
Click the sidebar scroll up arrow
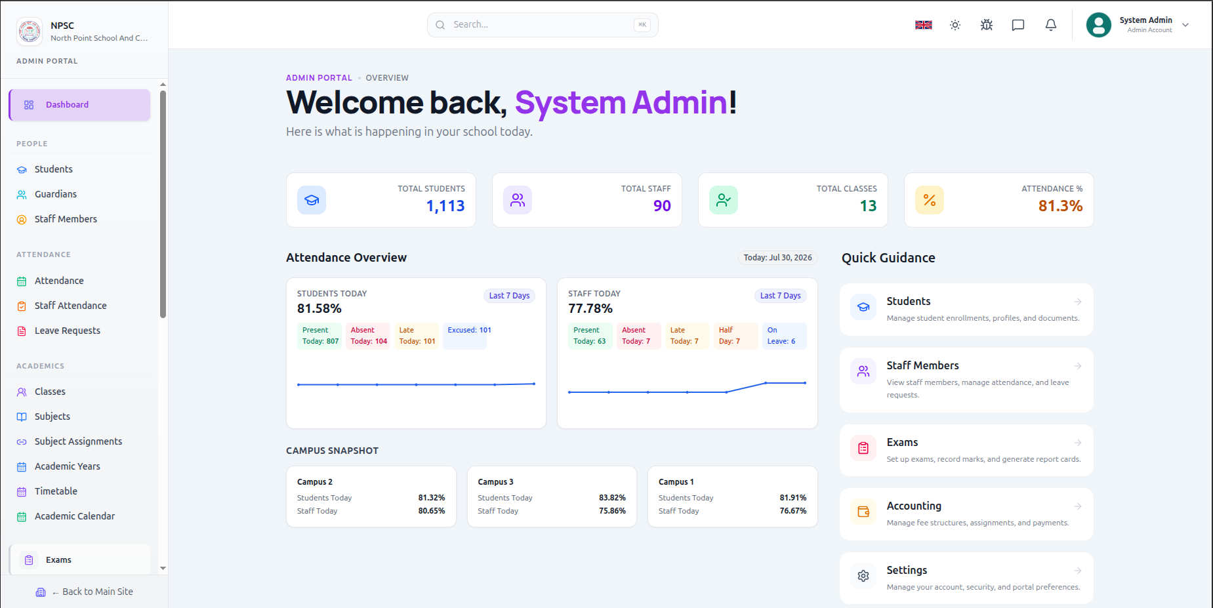(x=163, y=85)
